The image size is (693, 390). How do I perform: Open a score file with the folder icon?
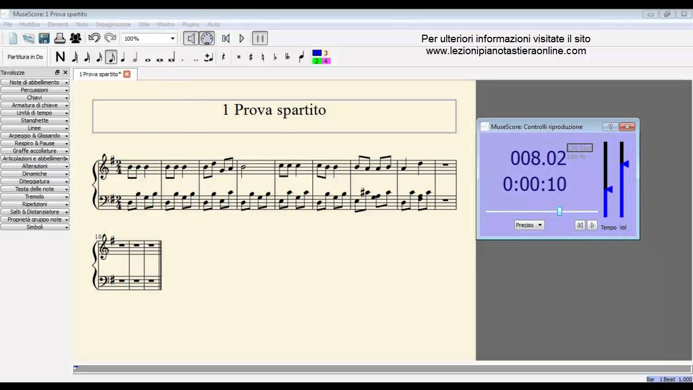pyautogui.click(x=28, y=38)
